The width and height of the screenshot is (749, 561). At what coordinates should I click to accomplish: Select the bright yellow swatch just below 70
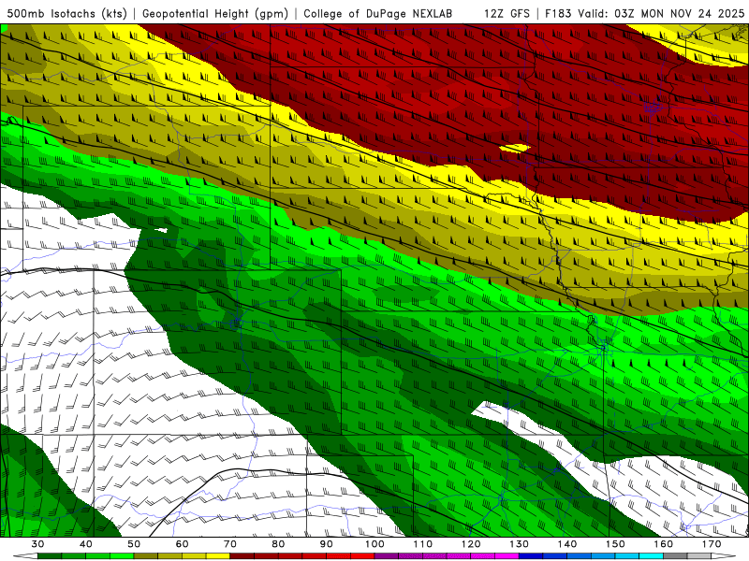pyautogui.click(x=218, y=556)
